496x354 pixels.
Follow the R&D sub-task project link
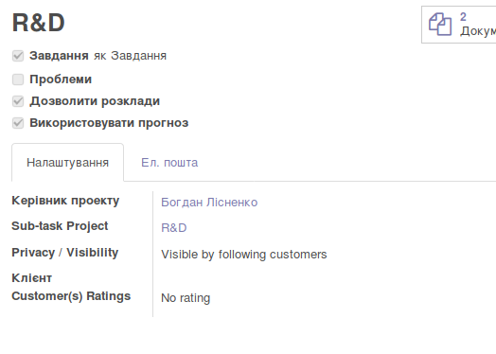click(174, 228)
